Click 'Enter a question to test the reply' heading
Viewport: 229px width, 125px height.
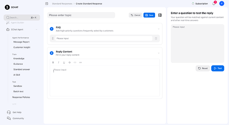(x=192, y=13)
